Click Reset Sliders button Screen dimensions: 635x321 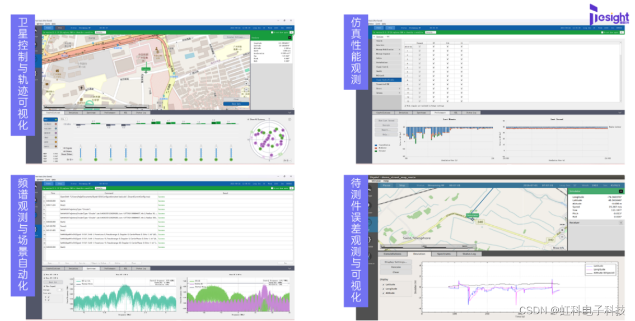pyautogui.click(x=67, y=155)
